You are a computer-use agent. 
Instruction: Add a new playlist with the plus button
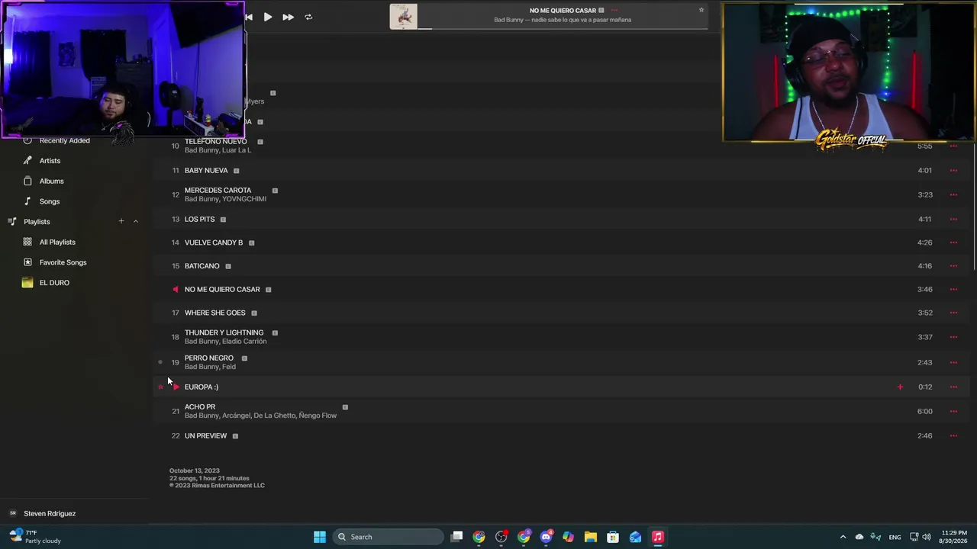coord(121,222)
